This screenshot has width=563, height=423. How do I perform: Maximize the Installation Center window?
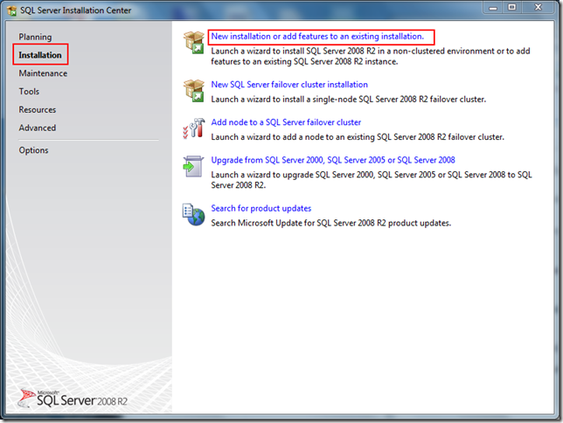[x=512, y=8]
